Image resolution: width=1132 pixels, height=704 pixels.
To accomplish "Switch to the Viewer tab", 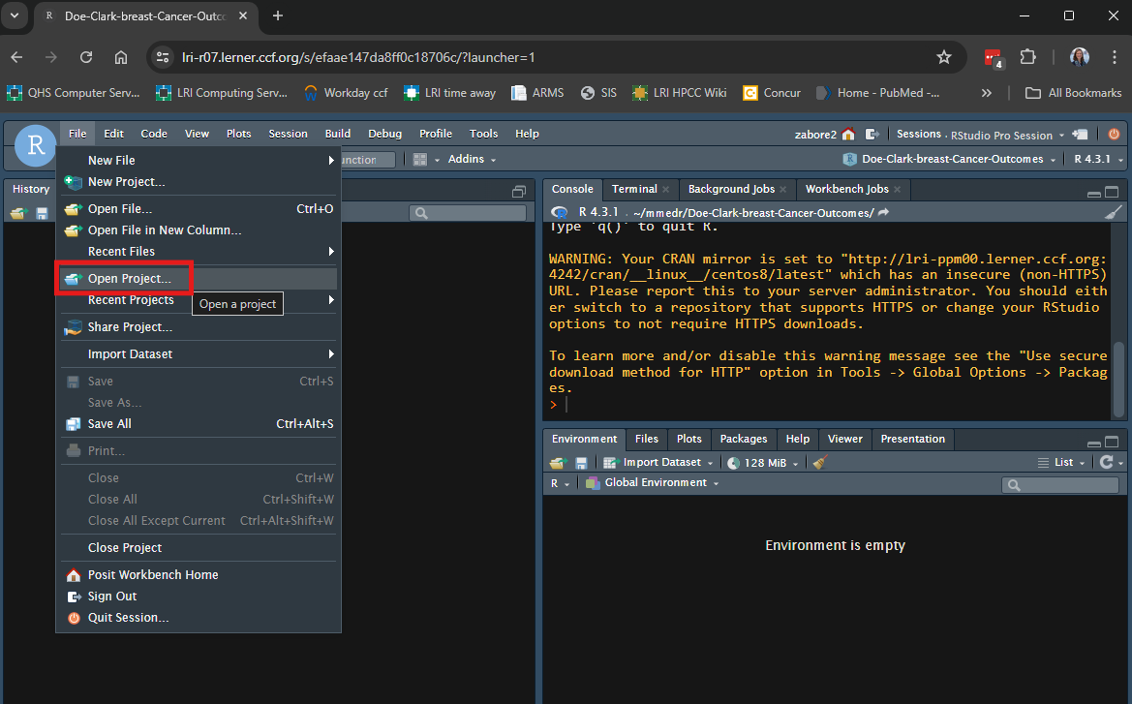I will click(844, 439).
